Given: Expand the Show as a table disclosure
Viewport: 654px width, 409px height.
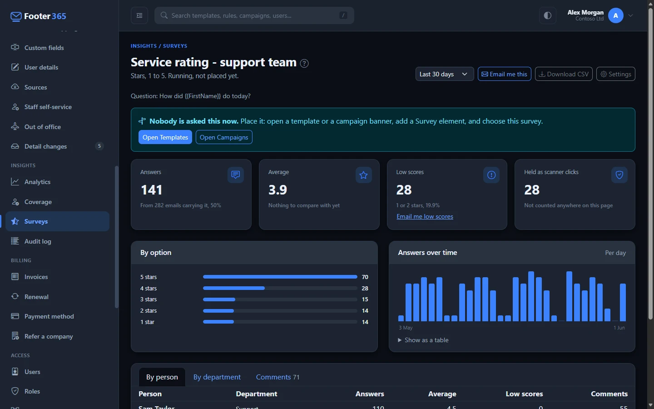Looking at the screenshot, I should (423, 340).
